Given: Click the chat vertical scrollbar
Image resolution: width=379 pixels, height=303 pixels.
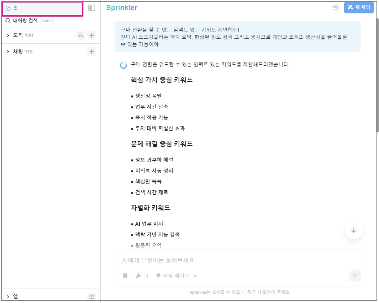Looking at the screenshot, I should coord(377,72).
